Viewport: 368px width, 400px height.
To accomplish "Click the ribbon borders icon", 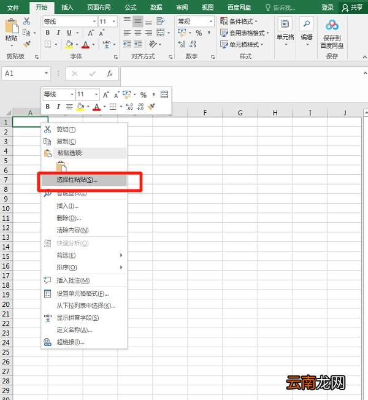I will [48, 44].
